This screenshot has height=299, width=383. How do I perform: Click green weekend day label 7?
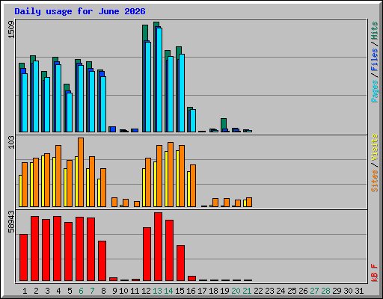[92, 291]
